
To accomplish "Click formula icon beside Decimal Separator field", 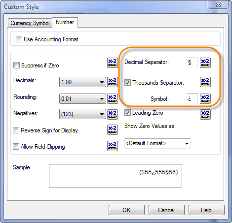I will click(x=205, y=63).
